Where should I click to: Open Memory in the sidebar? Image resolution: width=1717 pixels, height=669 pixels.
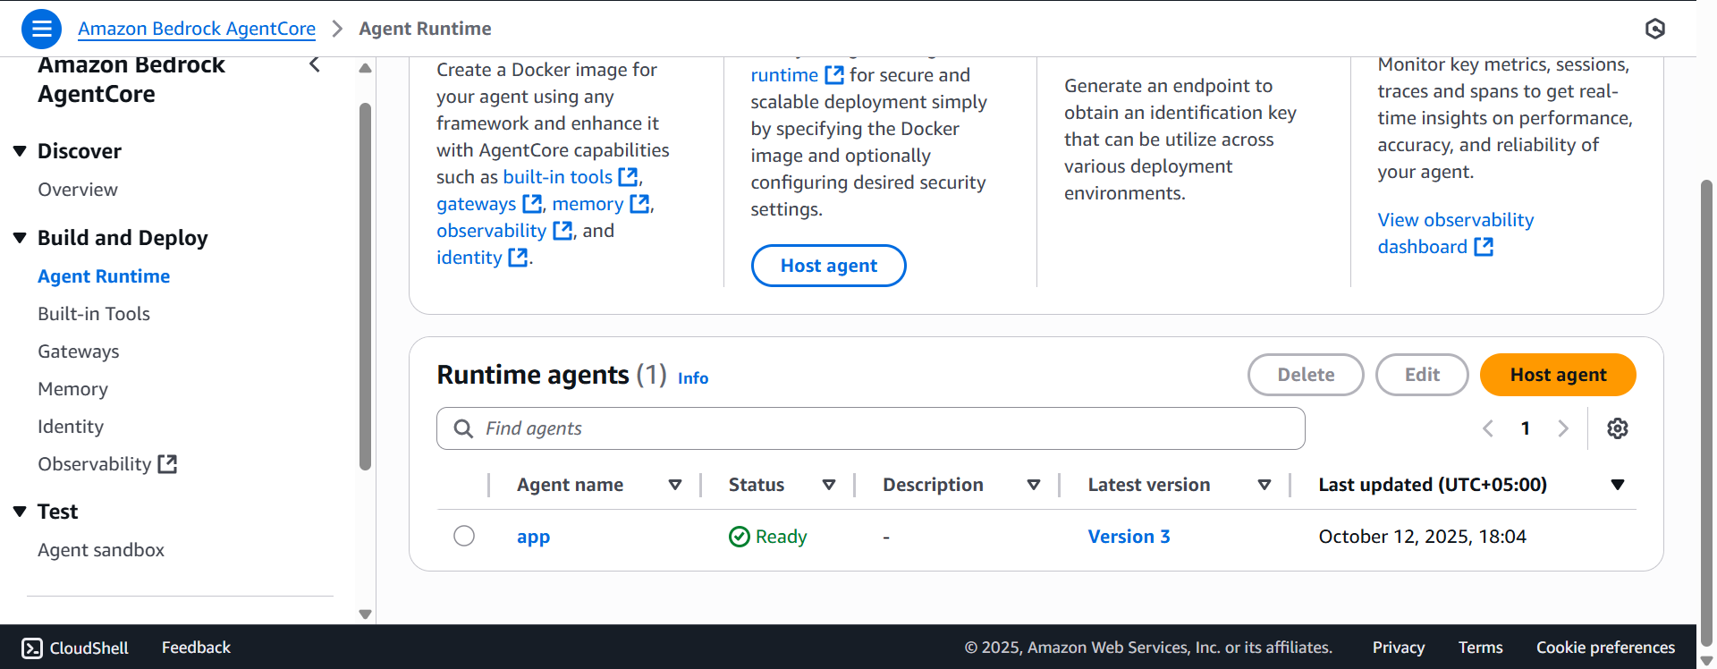72,389
